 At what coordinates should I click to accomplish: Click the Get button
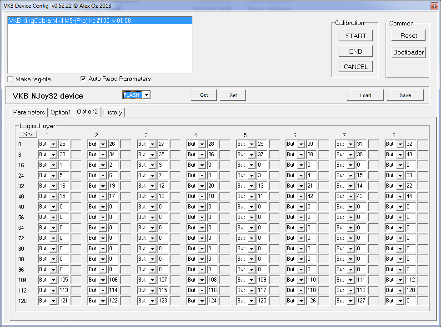pyautogui.click(x=204, y=95)
